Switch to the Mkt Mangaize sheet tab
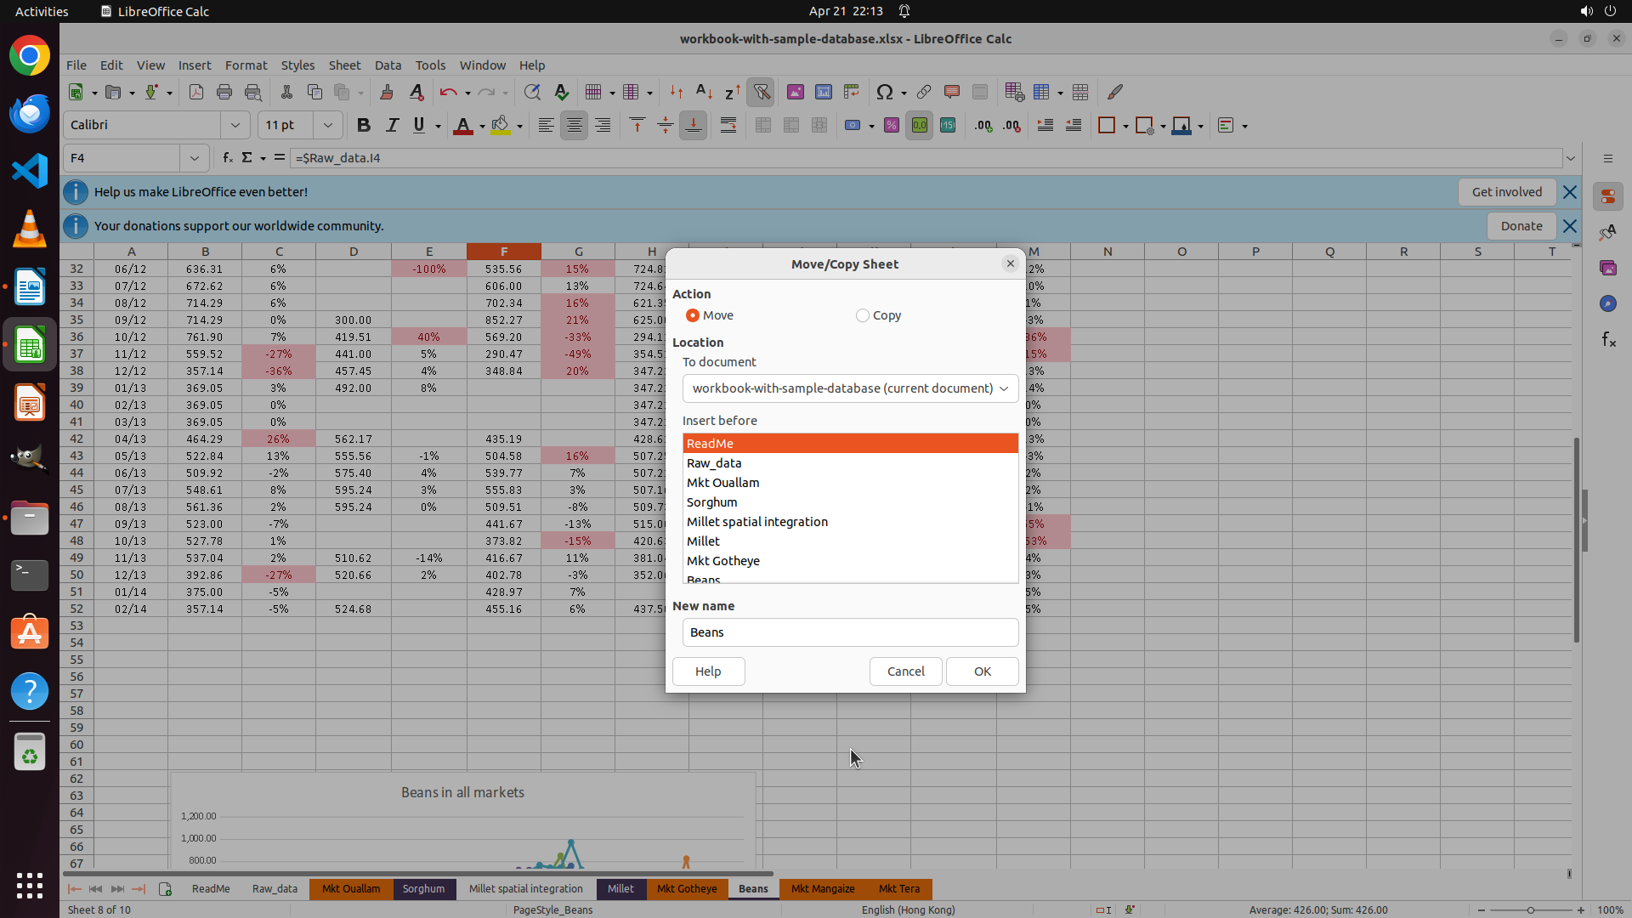Image resolution: width=1632 pixels, height=918 pixels. (x=823, y=889)
